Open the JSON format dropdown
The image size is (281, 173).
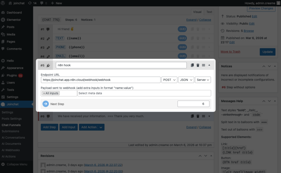pyautogui.click(x=186, y=80)
